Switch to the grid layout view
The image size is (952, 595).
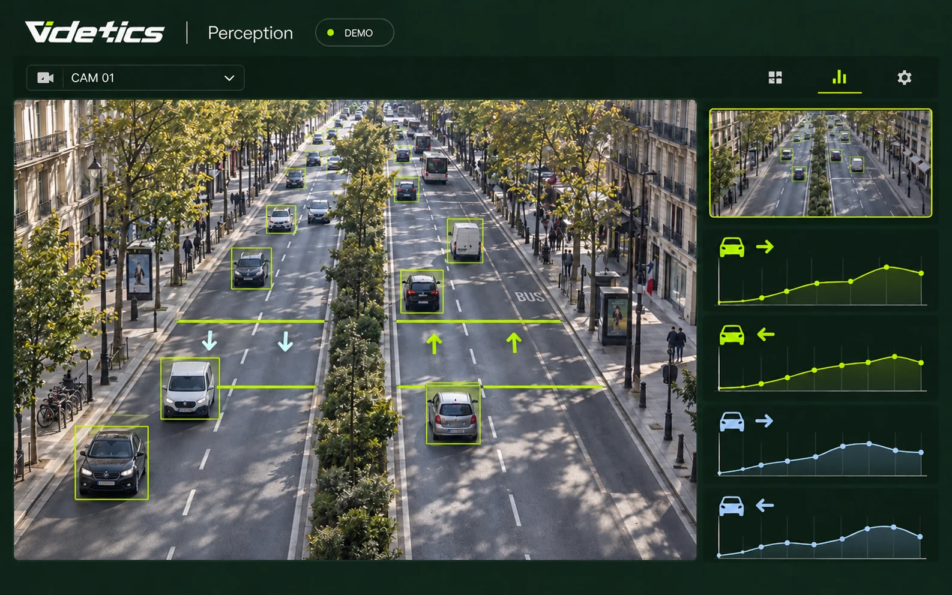tap(775, 77)
